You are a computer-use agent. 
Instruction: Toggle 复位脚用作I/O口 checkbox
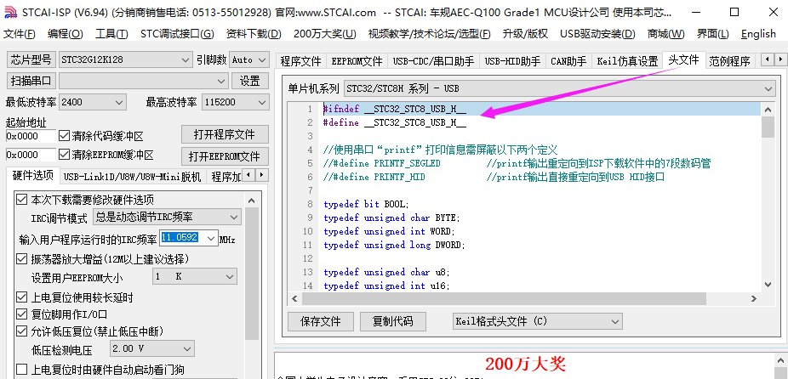point(21,314)
